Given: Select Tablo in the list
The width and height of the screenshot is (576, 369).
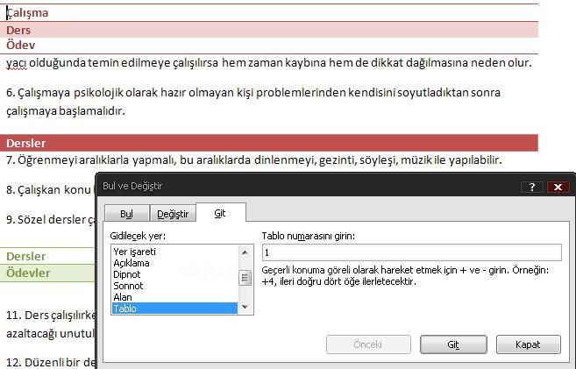Looking at the screenshot, I should [x=174, y=309].
